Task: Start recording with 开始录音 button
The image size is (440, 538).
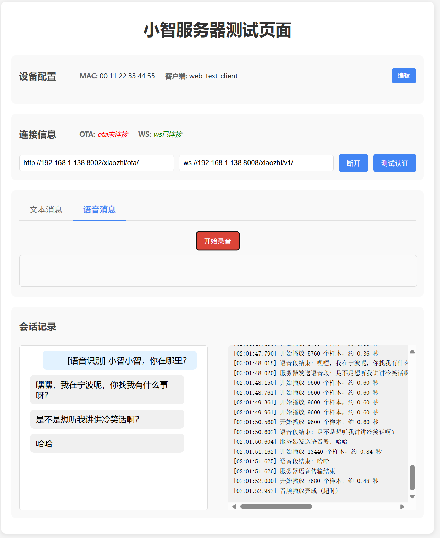Action: click(218, 241)
